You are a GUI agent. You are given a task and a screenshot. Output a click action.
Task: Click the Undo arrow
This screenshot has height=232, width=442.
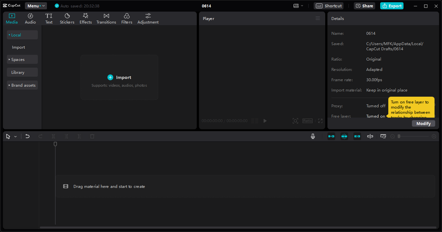(x=28, y=136)
